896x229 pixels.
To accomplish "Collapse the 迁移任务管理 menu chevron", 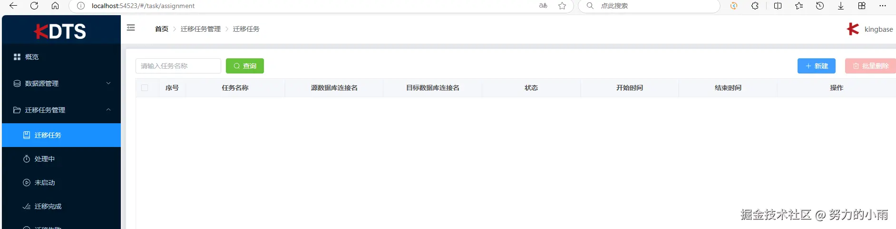I will pos(108,110).
